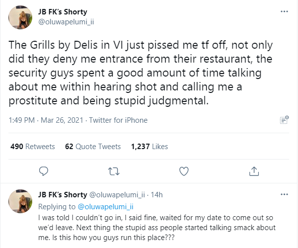Viewport: 298px width, 248px height.
Task: View the 1,237 Likes list
Action: [x=150, y=147]
